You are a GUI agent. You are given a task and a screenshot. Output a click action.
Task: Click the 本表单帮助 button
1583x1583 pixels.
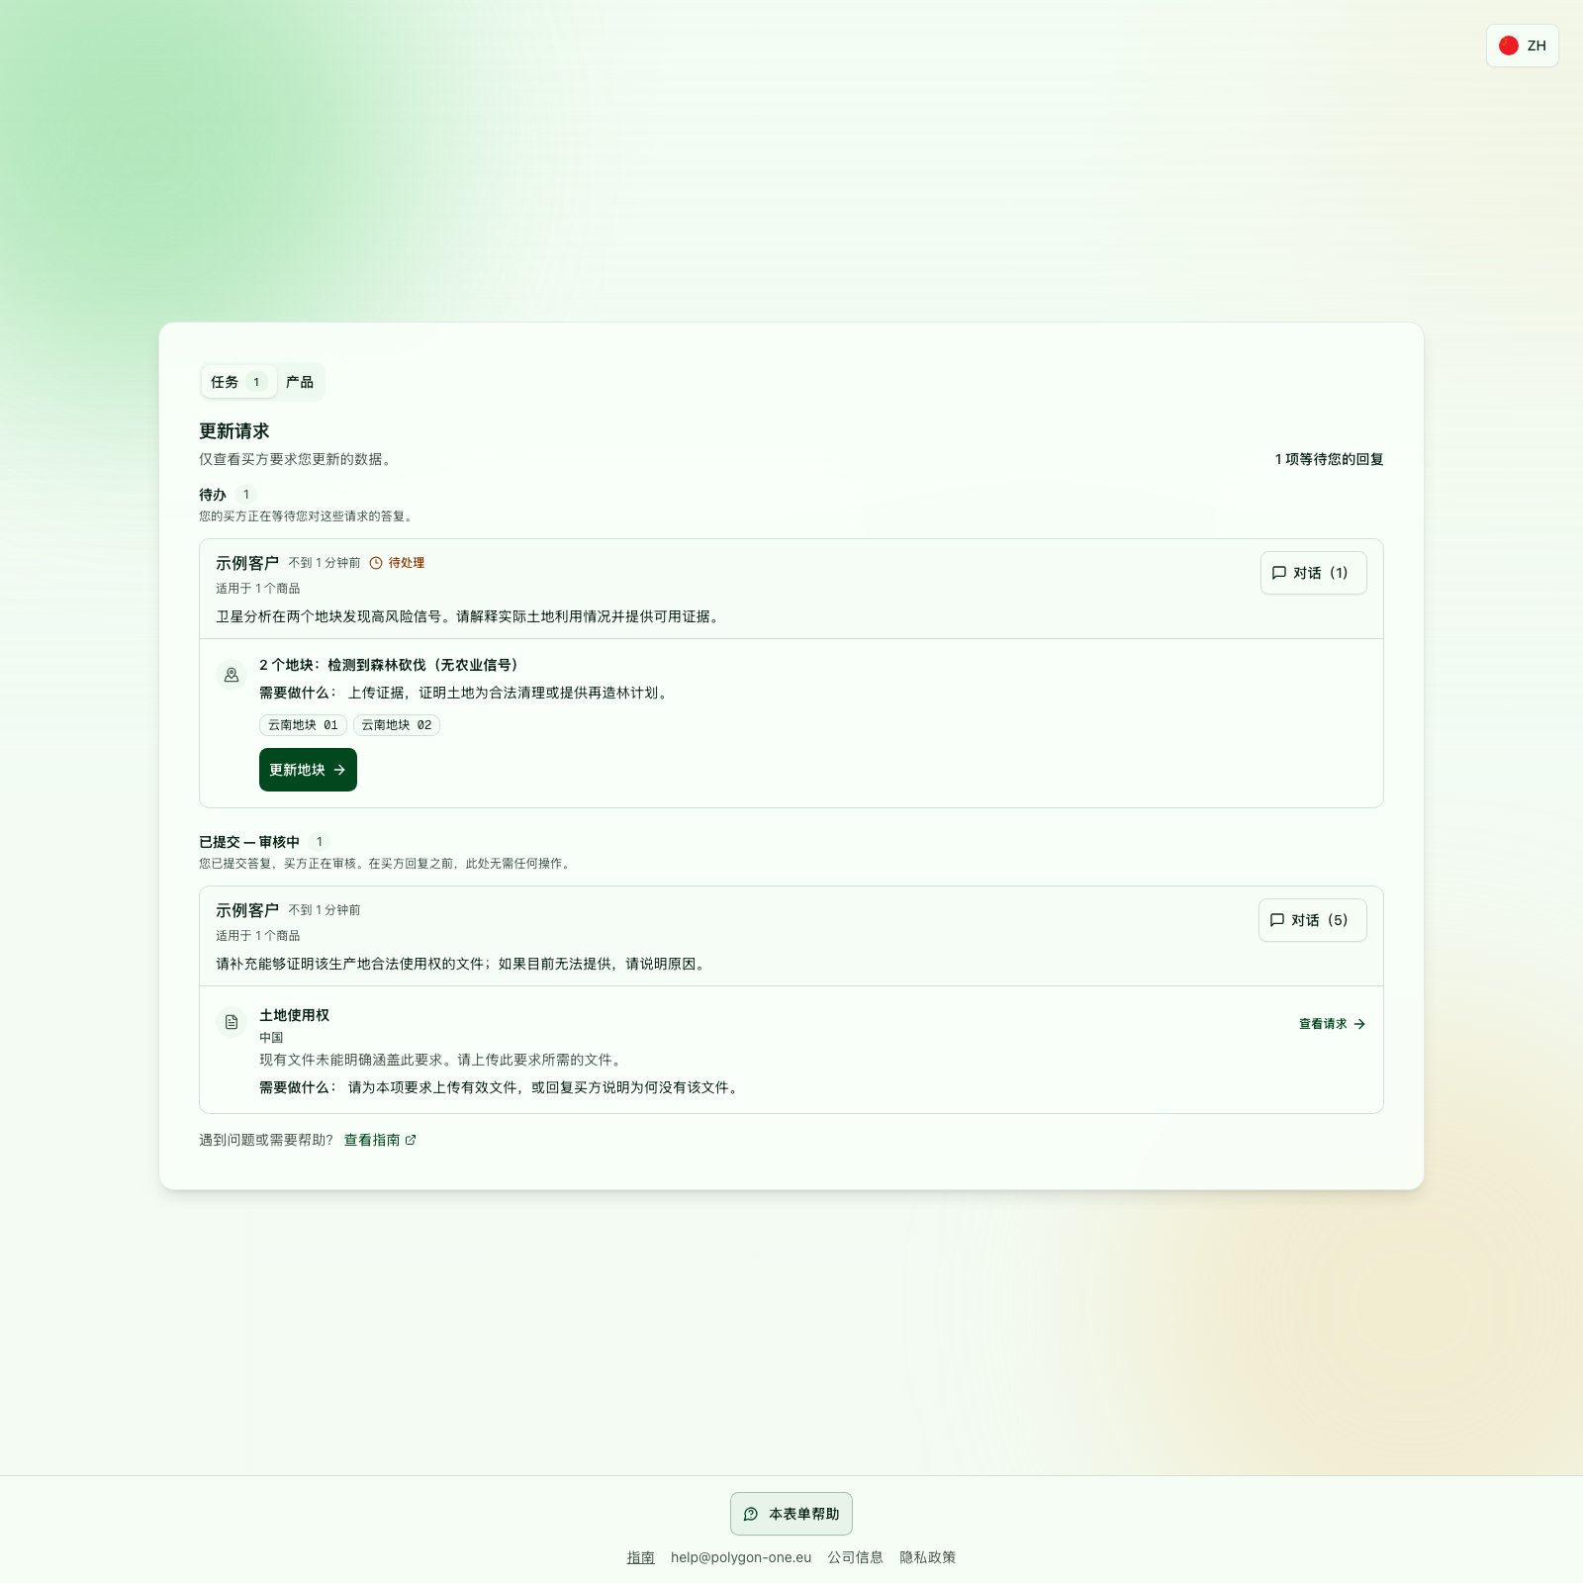pyautogui.click(x=791, y=1514)
